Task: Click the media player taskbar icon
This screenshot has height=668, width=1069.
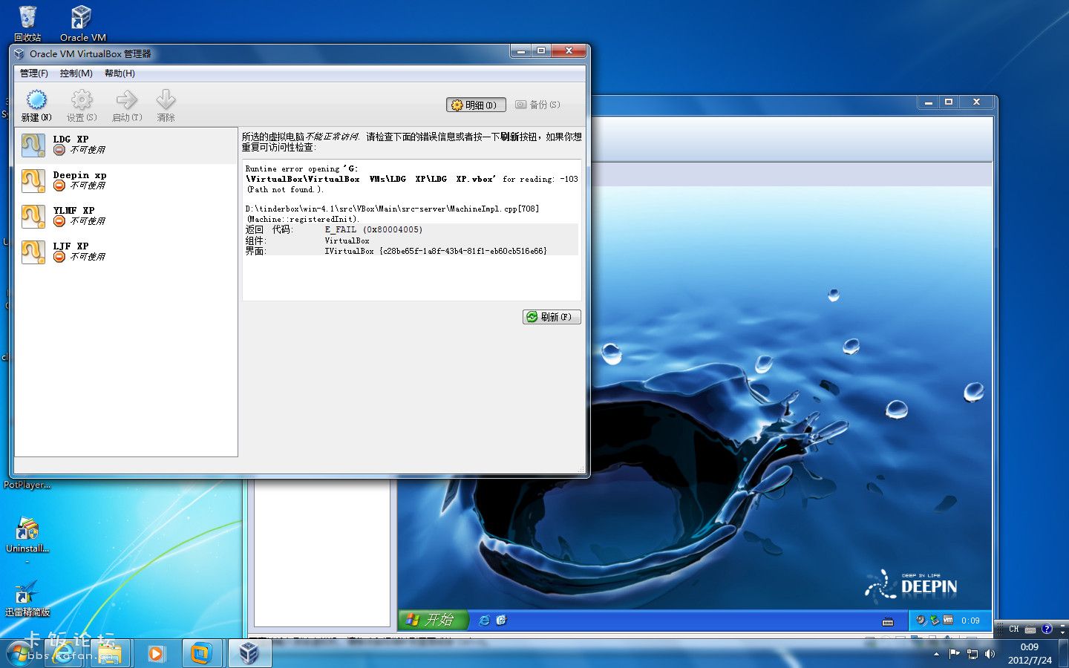Action: click(x=155, y=653)
